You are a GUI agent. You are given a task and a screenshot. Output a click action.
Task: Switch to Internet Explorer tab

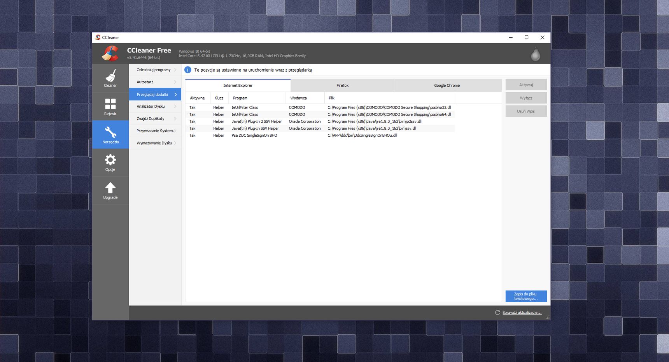tap(238, 86)
